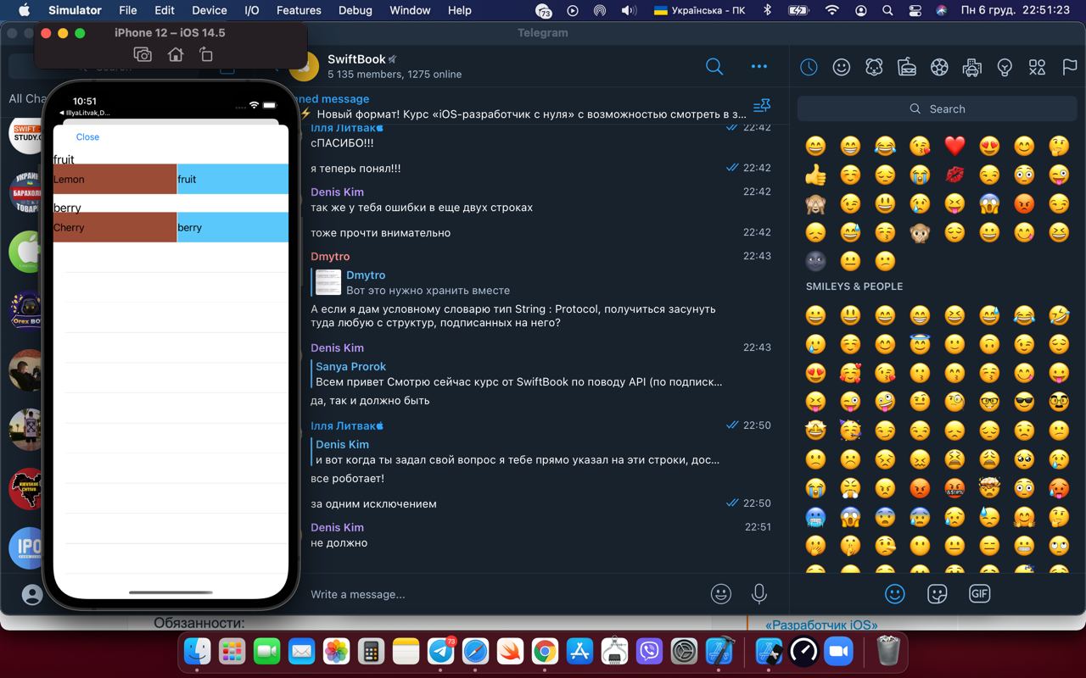Select the Travel car emoji category
This screenshot has width=1086, height=678.
coord(972,67)
